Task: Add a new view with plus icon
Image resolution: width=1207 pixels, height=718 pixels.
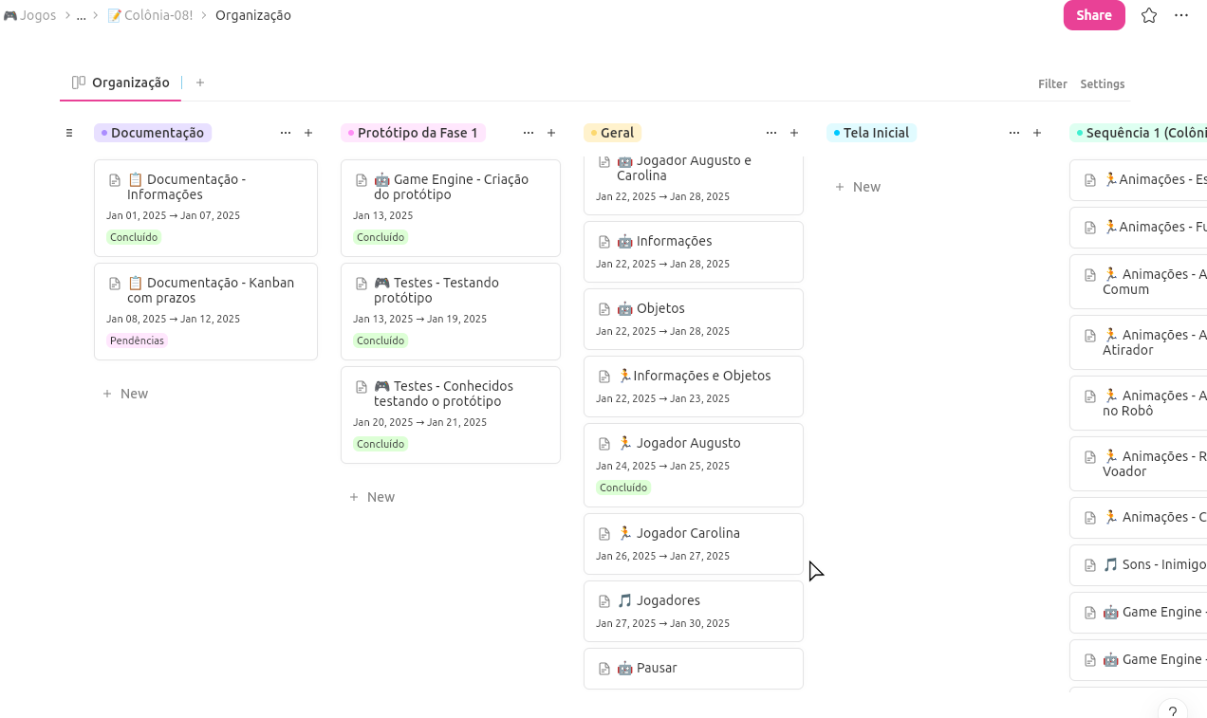Action: (x=200, y=83)
